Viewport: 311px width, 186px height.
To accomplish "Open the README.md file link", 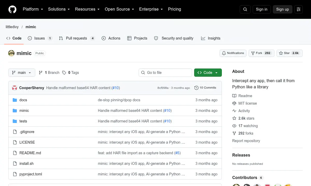I will pyautogui.click(x=30, y=153).
